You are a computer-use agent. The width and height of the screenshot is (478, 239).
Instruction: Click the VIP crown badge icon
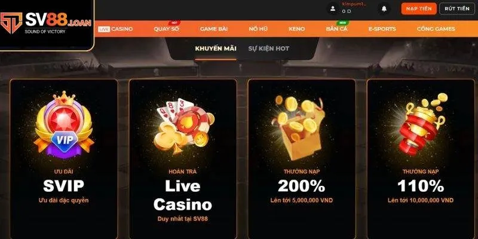(x=64, y=125)
